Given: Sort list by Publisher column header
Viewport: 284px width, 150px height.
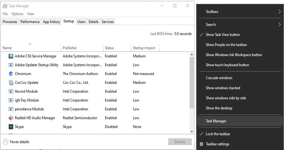Looking at the screenshot, I should [x=82, y=48].
